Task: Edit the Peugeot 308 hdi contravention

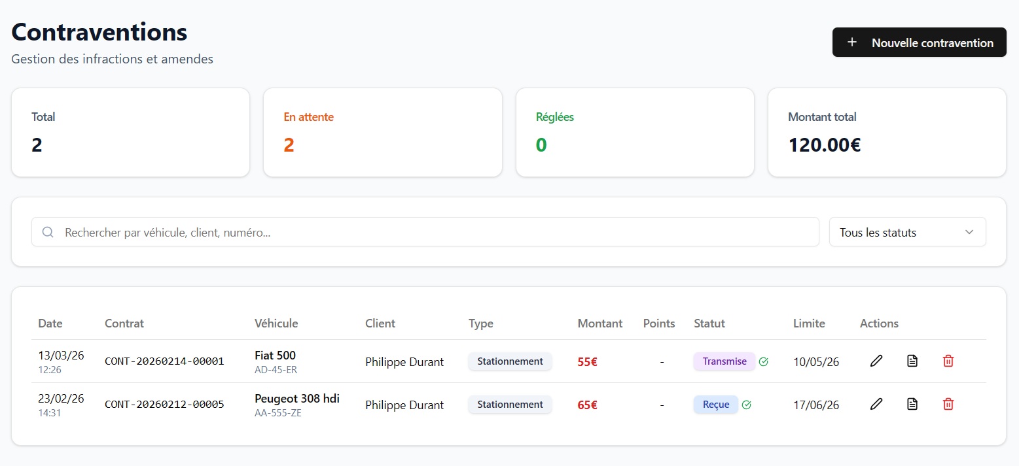Action: [x=876, y=405]
